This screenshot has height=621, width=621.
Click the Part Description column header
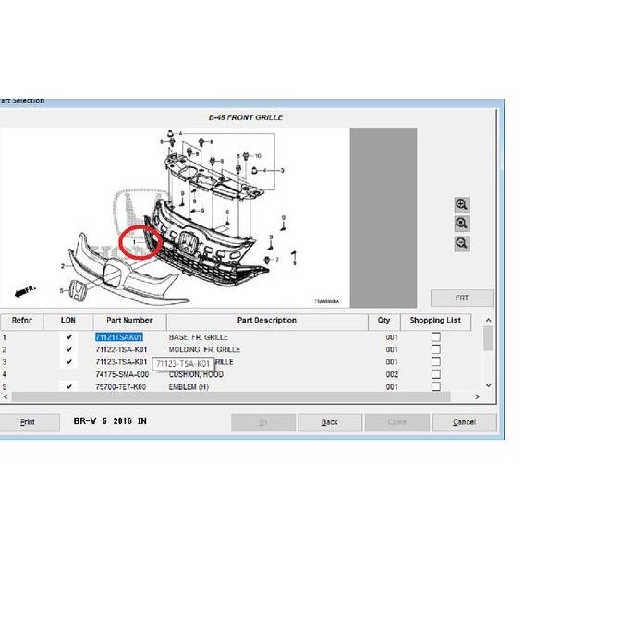[266, 321]
